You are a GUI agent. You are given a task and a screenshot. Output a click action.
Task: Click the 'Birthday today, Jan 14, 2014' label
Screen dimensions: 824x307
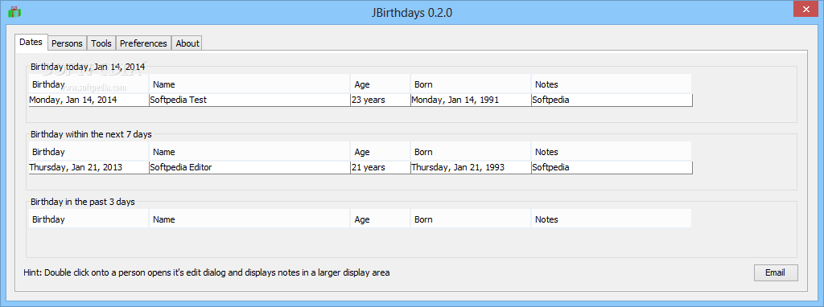(x=88, y=67)
